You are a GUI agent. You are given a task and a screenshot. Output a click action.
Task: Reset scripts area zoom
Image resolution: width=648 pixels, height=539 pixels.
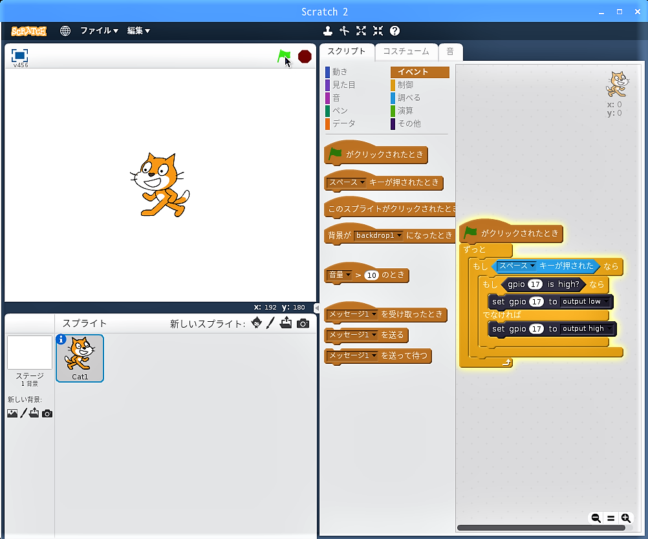coord(610,518)
